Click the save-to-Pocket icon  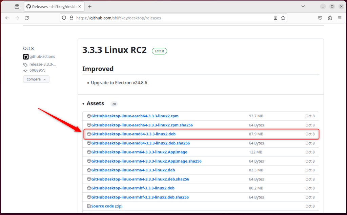click(320, 18)
